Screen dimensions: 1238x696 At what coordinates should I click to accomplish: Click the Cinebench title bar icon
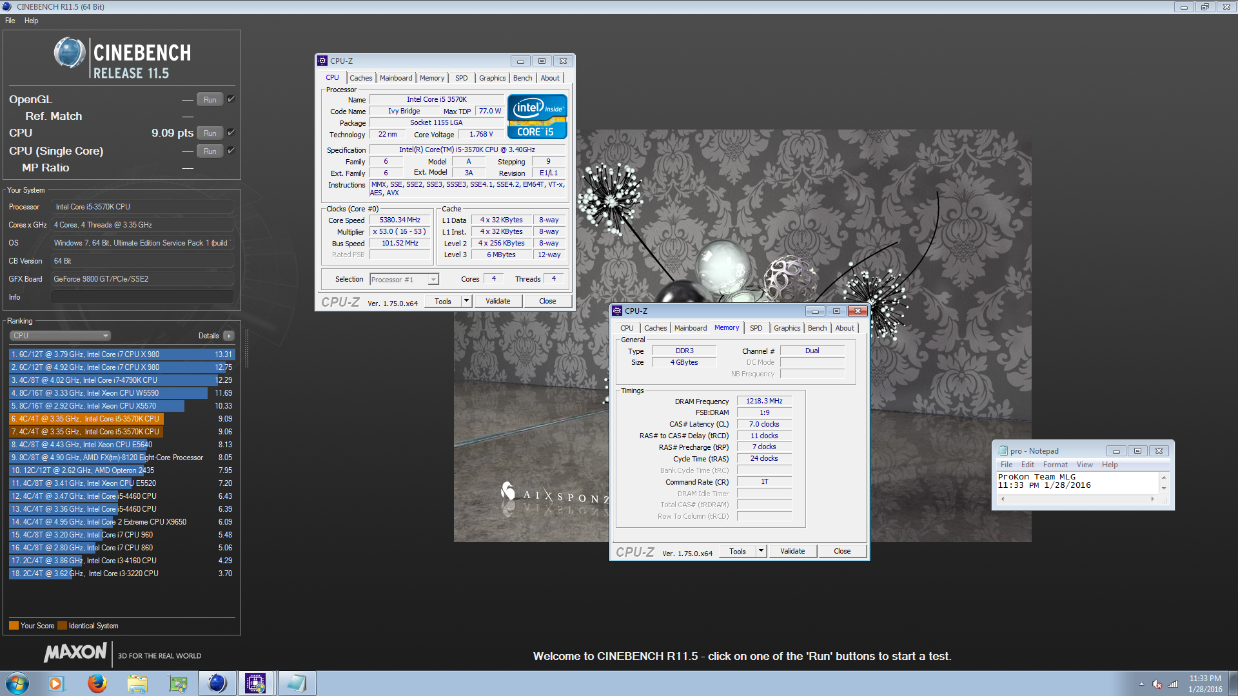coord(8,6)
